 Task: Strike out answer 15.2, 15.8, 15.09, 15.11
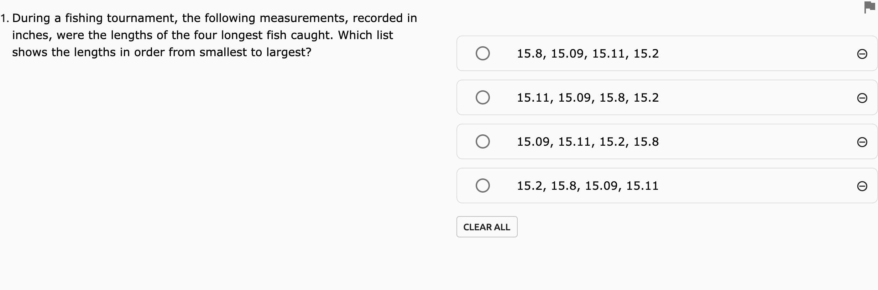(862, 186)
